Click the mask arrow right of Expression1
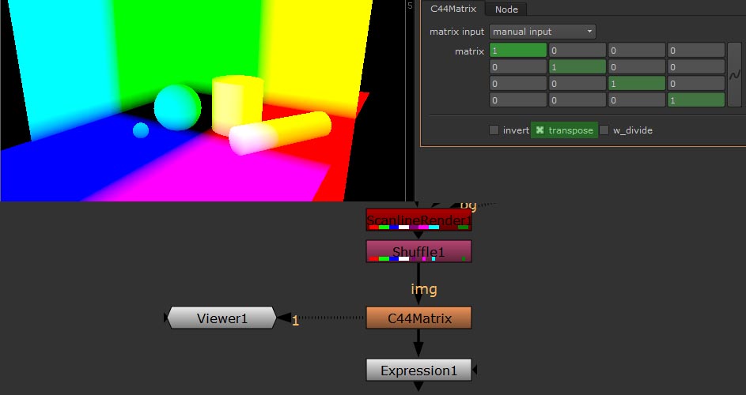Image resolution: width=746 pixels, height=395 pixels. 476,370
